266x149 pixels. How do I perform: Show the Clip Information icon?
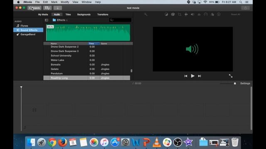click(219, 14)
